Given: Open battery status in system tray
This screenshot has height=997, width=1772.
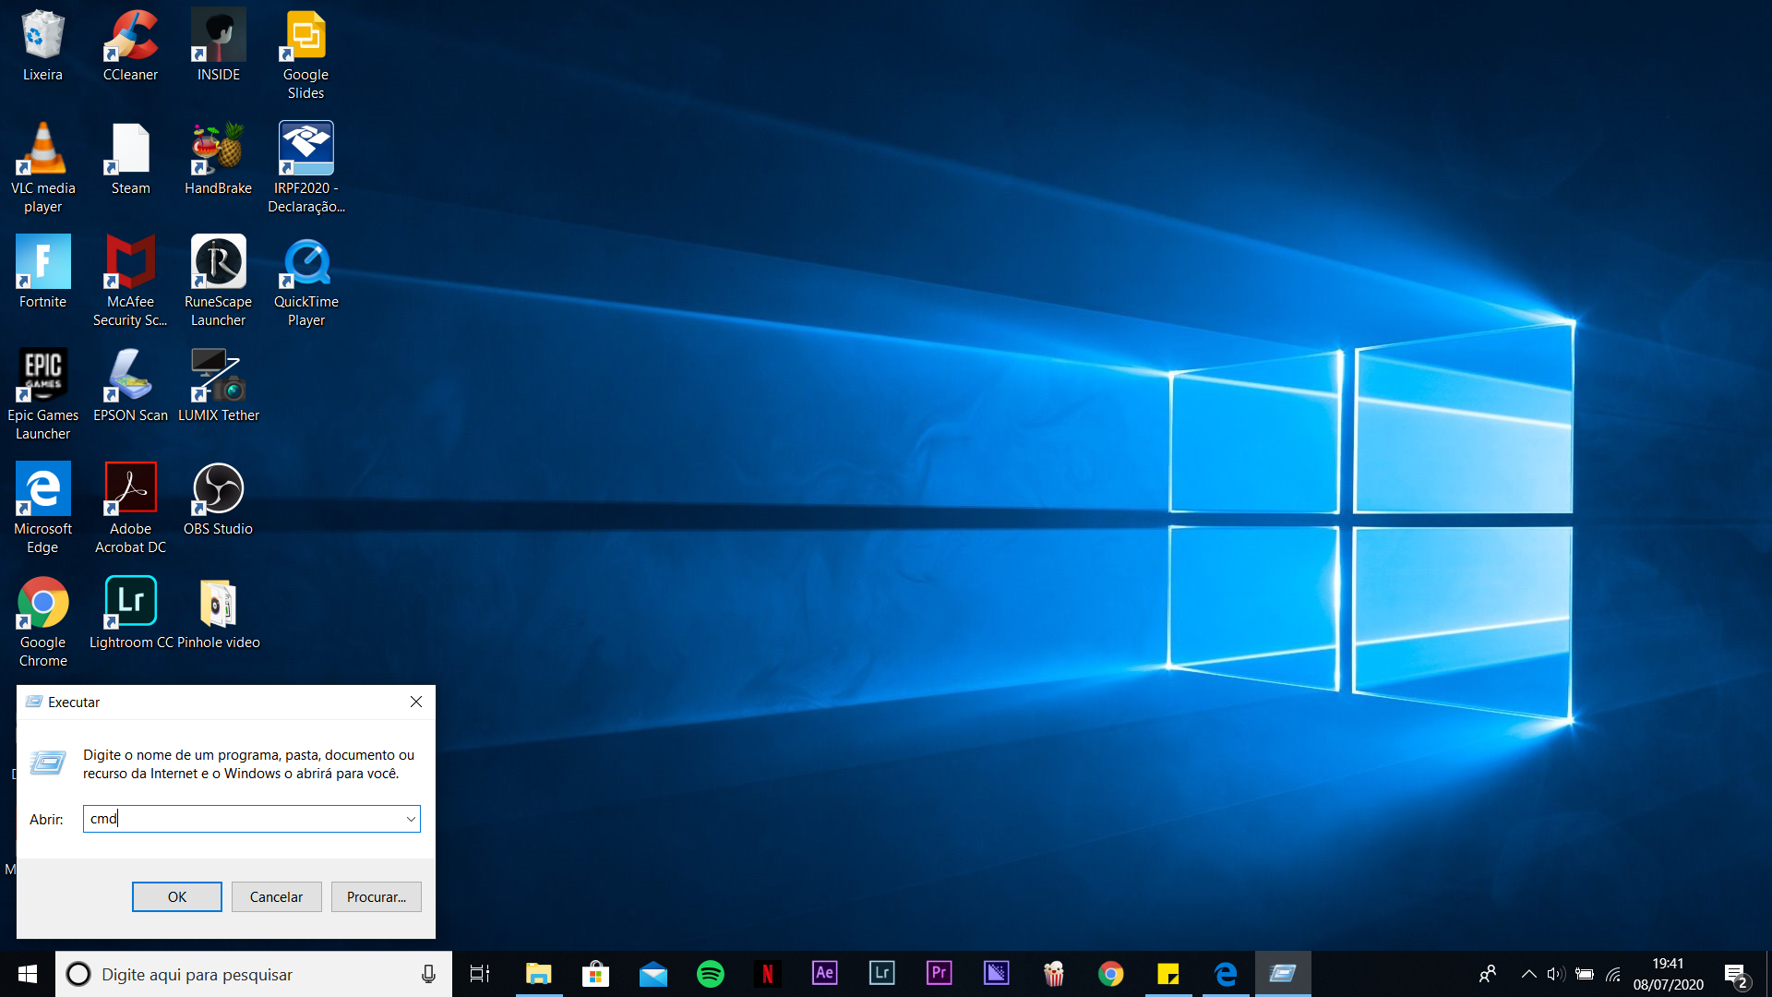Looking at the screenshot, I should pos(1585,974).
